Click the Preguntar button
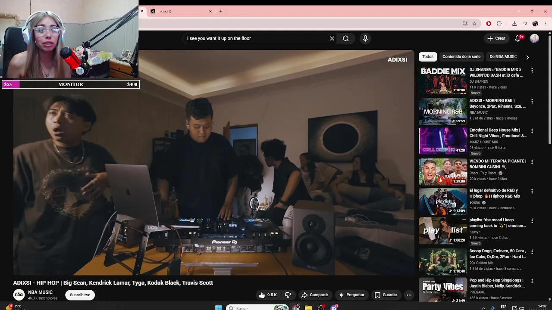552x310 pixels. [x=351, y=295]
